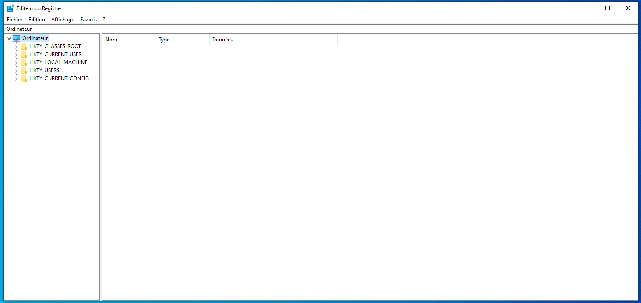Click the HKEY_CURRENT_USER folder icon
The image size is (641, 303).
tap(24, 54)
